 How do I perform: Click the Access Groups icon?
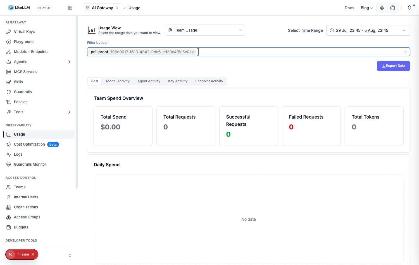click(x=9, y=217)
